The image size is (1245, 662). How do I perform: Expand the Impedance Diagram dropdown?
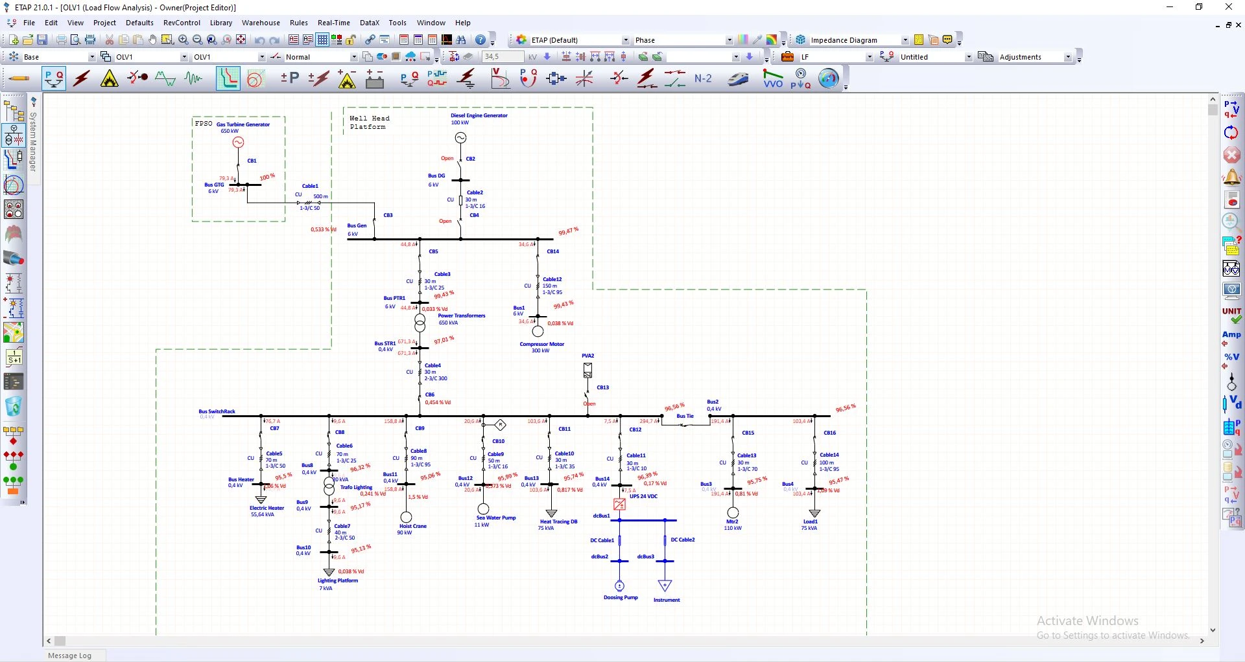pyautogui.click(x=905, y=40)
